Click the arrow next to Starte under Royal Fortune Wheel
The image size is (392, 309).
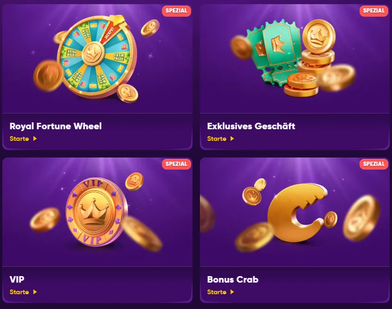point(35,139)
